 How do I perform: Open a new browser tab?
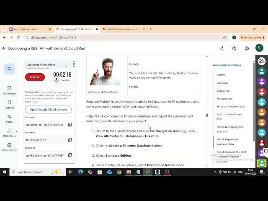151,29
